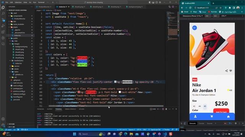Open the Terminal menu
Viewport: 245px width, 137px height.
[41, 2]
